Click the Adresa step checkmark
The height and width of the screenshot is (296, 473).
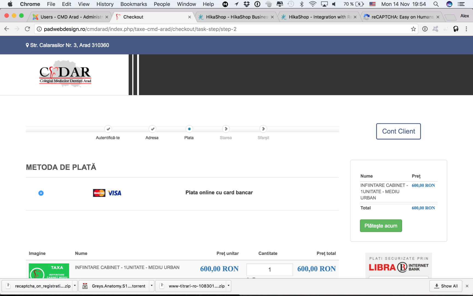[152, 129]
